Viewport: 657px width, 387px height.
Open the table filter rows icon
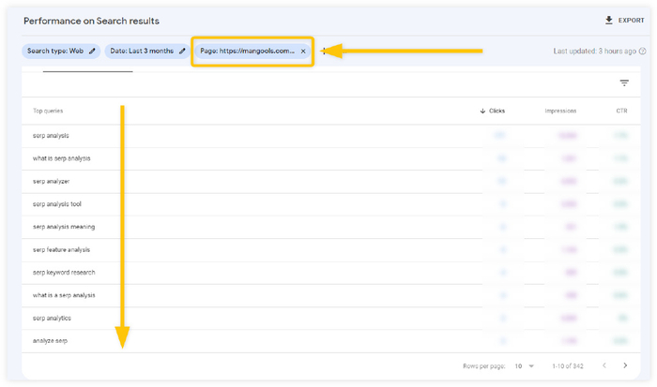tap(624, 83)
